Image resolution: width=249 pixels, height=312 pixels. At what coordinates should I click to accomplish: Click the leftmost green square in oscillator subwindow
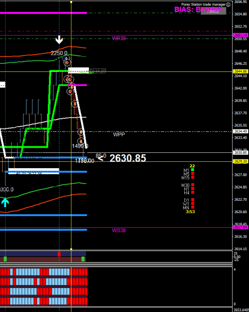(5, 259)
